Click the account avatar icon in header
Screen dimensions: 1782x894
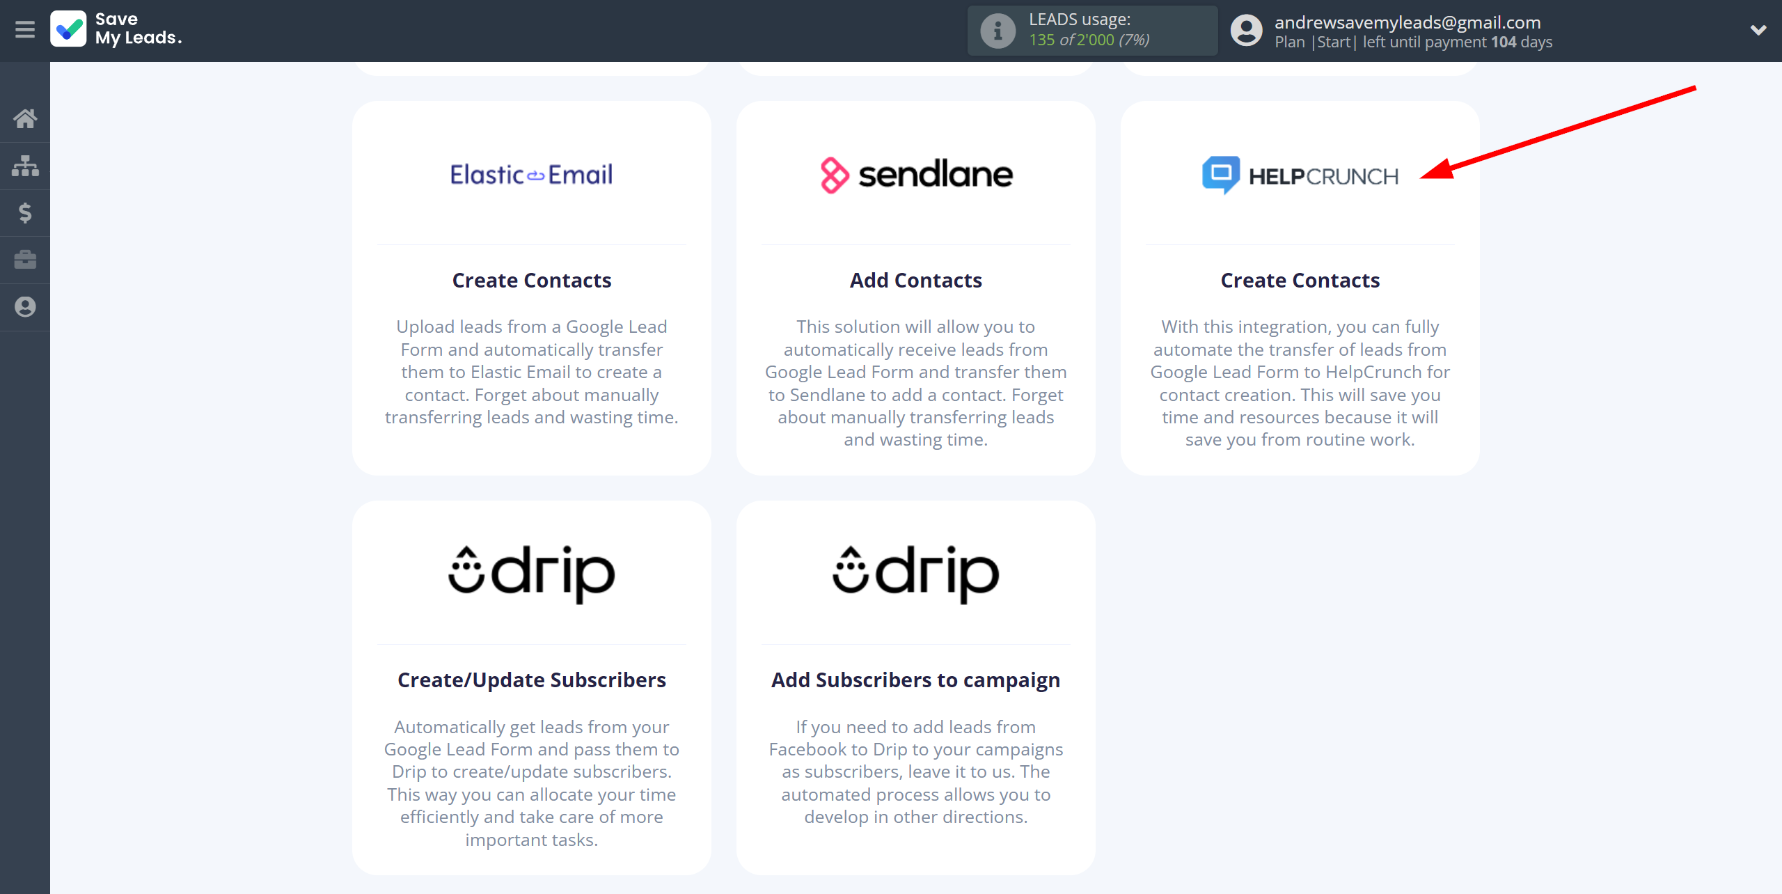click(1246, 31)
